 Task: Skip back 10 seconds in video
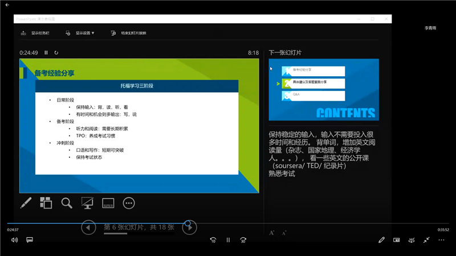(213, 240)
